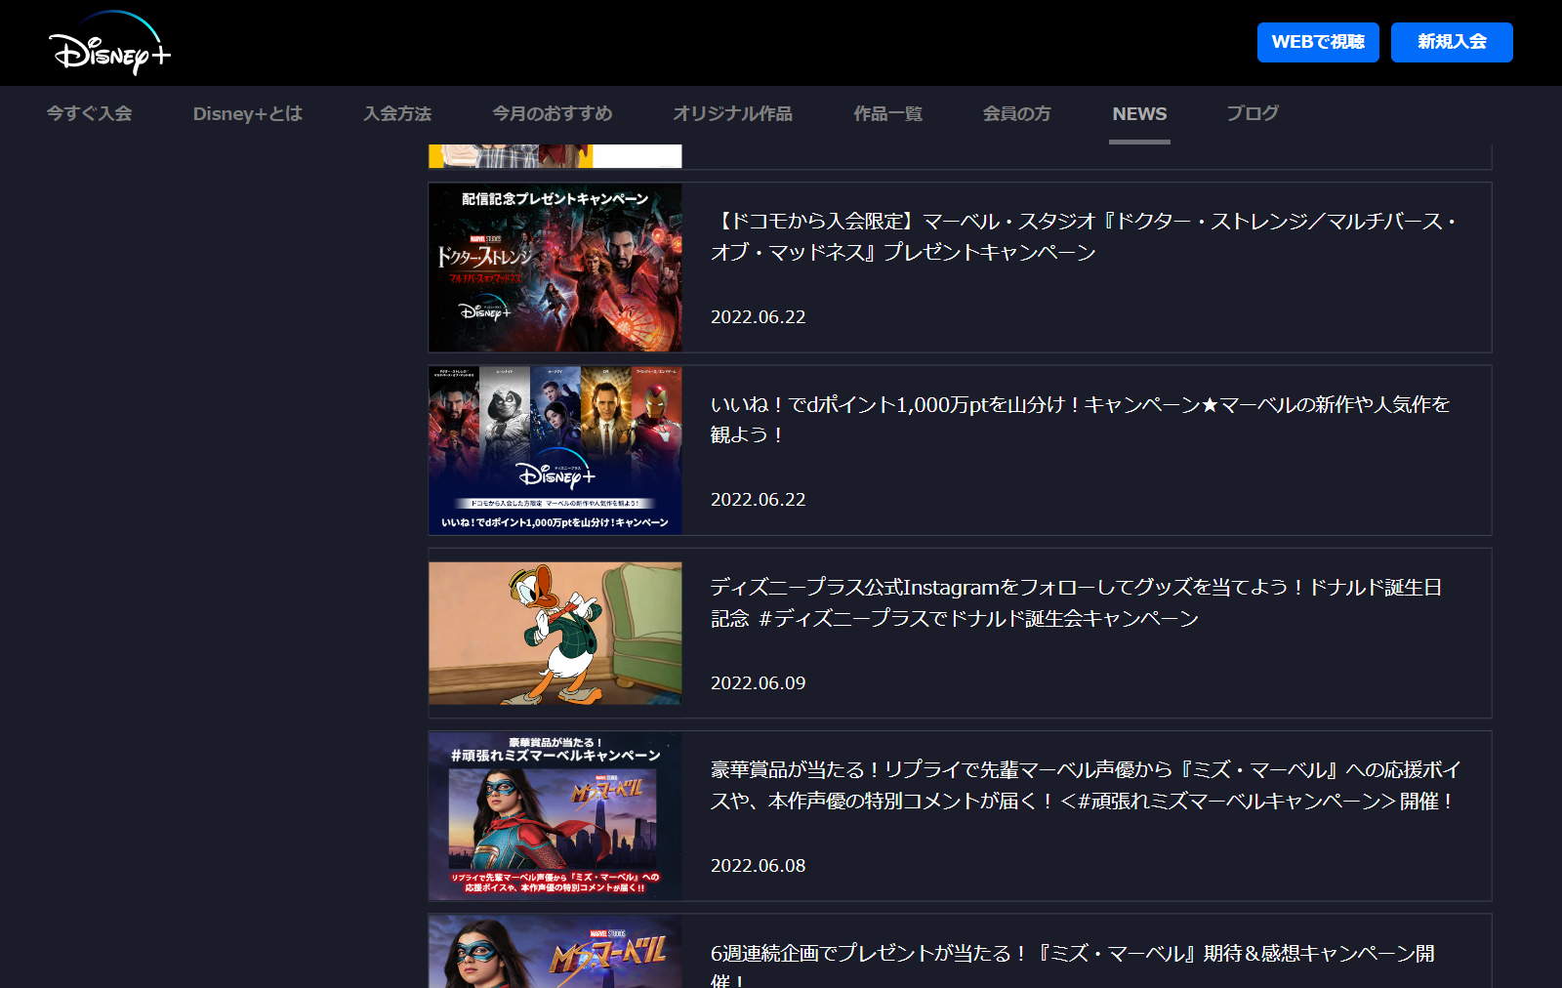Open the Disney+とは page

tap(247, 113)
